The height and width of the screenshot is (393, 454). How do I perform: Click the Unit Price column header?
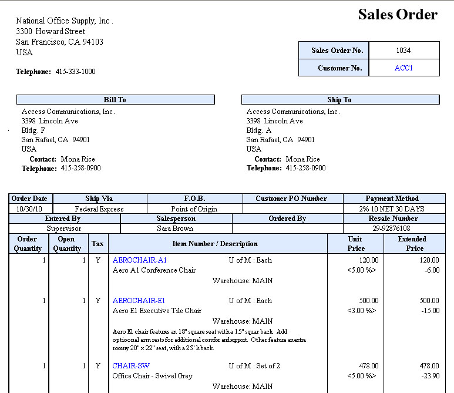[x=355, y=244]
